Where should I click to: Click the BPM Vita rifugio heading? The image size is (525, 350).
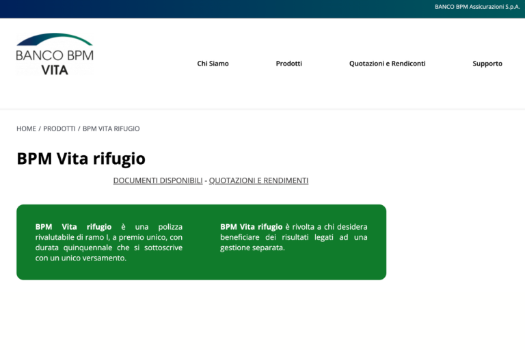(81, 159)
